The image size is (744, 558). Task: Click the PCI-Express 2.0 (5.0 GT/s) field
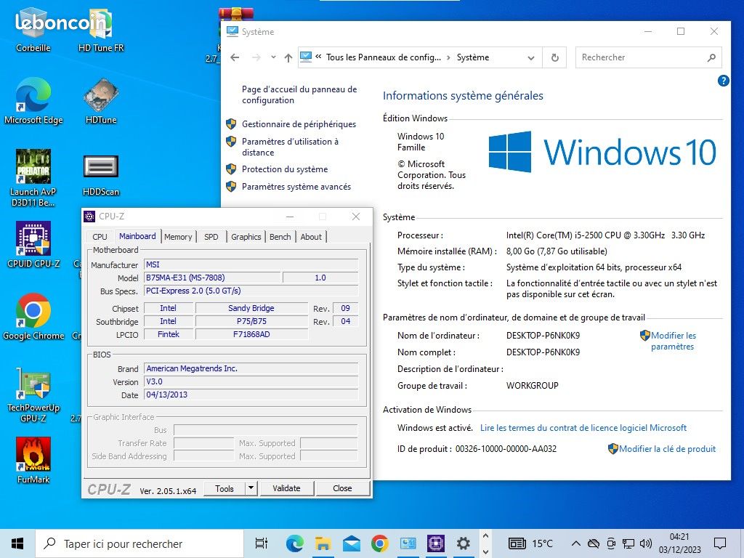[x=251, y=291]
